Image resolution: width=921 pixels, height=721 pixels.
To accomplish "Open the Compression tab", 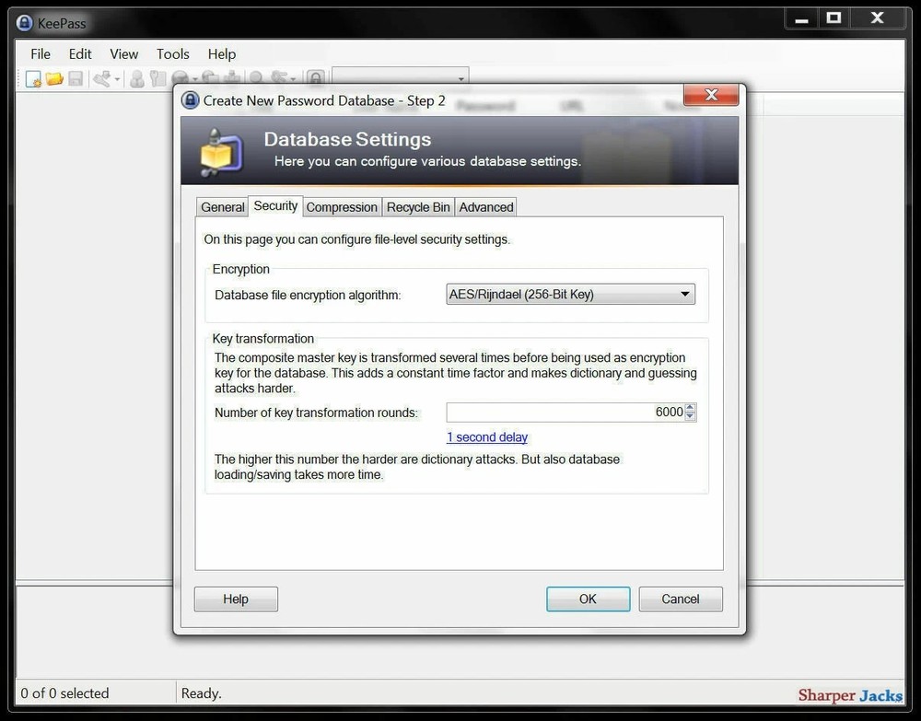I will click(342, 206).
